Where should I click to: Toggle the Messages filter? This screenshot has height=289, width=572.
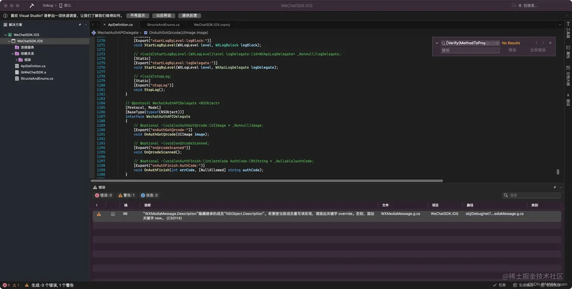149,195
